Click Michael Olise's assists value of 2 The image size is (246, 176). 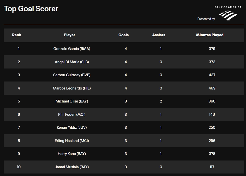pos(161,101)
